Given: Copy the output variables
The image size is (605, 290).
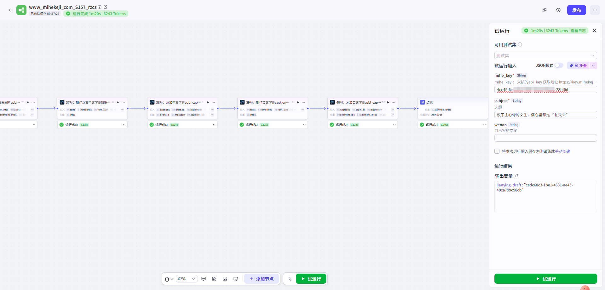Looking at the screenshot, I should pyautogui.click(x=516, y=176).
